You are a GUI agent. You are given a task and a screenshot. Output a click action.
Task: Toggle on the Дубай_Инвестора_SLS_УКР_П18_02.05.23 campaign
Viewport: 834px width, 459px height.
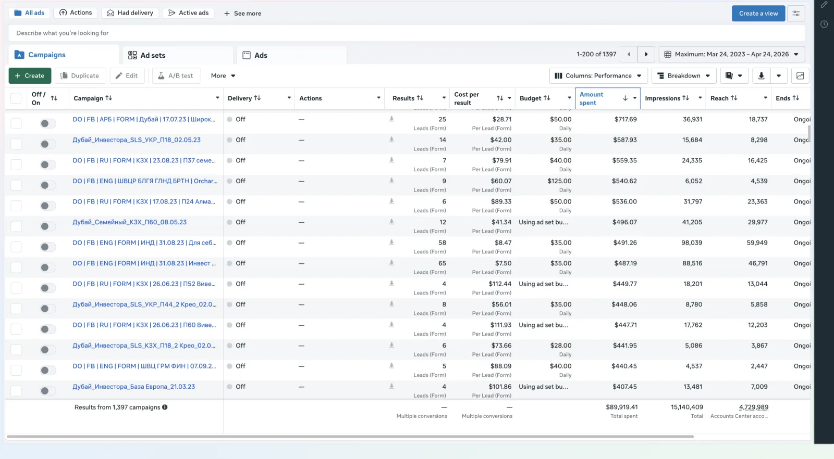click(48, 144)
